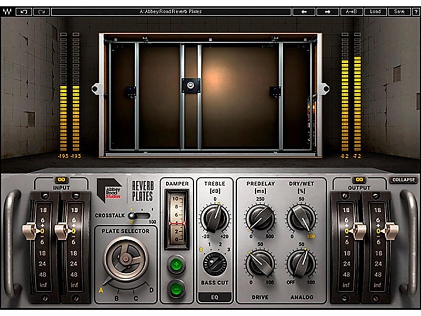Click the Bass Cut knob
421x316 pixels.
click(x=215, y=264)
